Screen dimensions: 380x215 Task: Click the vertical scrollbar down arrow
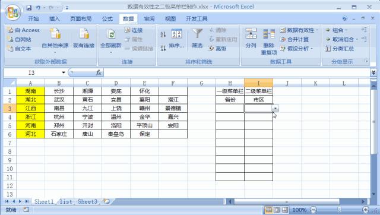point(373,194)
